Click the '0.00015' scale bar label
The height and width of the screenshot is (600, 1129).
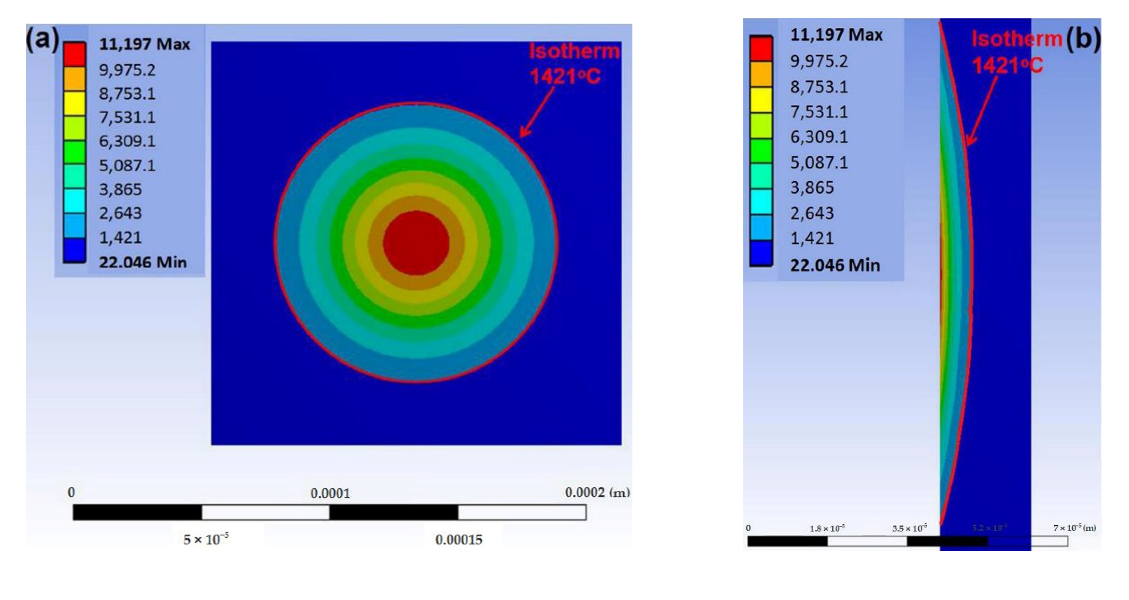pyautogui.click(x=458, y=540)
